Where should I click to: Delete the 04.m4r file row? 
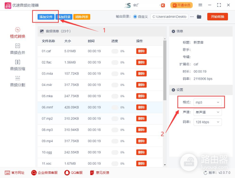pyautogui.click(x=141, y=85)
